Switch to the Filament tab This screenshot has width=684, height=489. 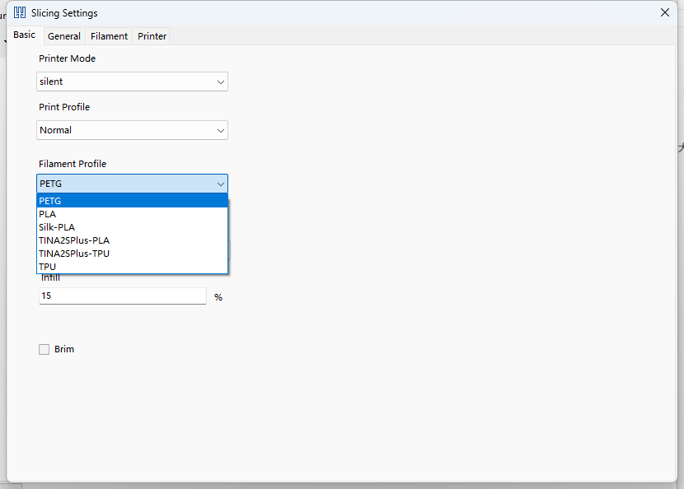[109, 36]
